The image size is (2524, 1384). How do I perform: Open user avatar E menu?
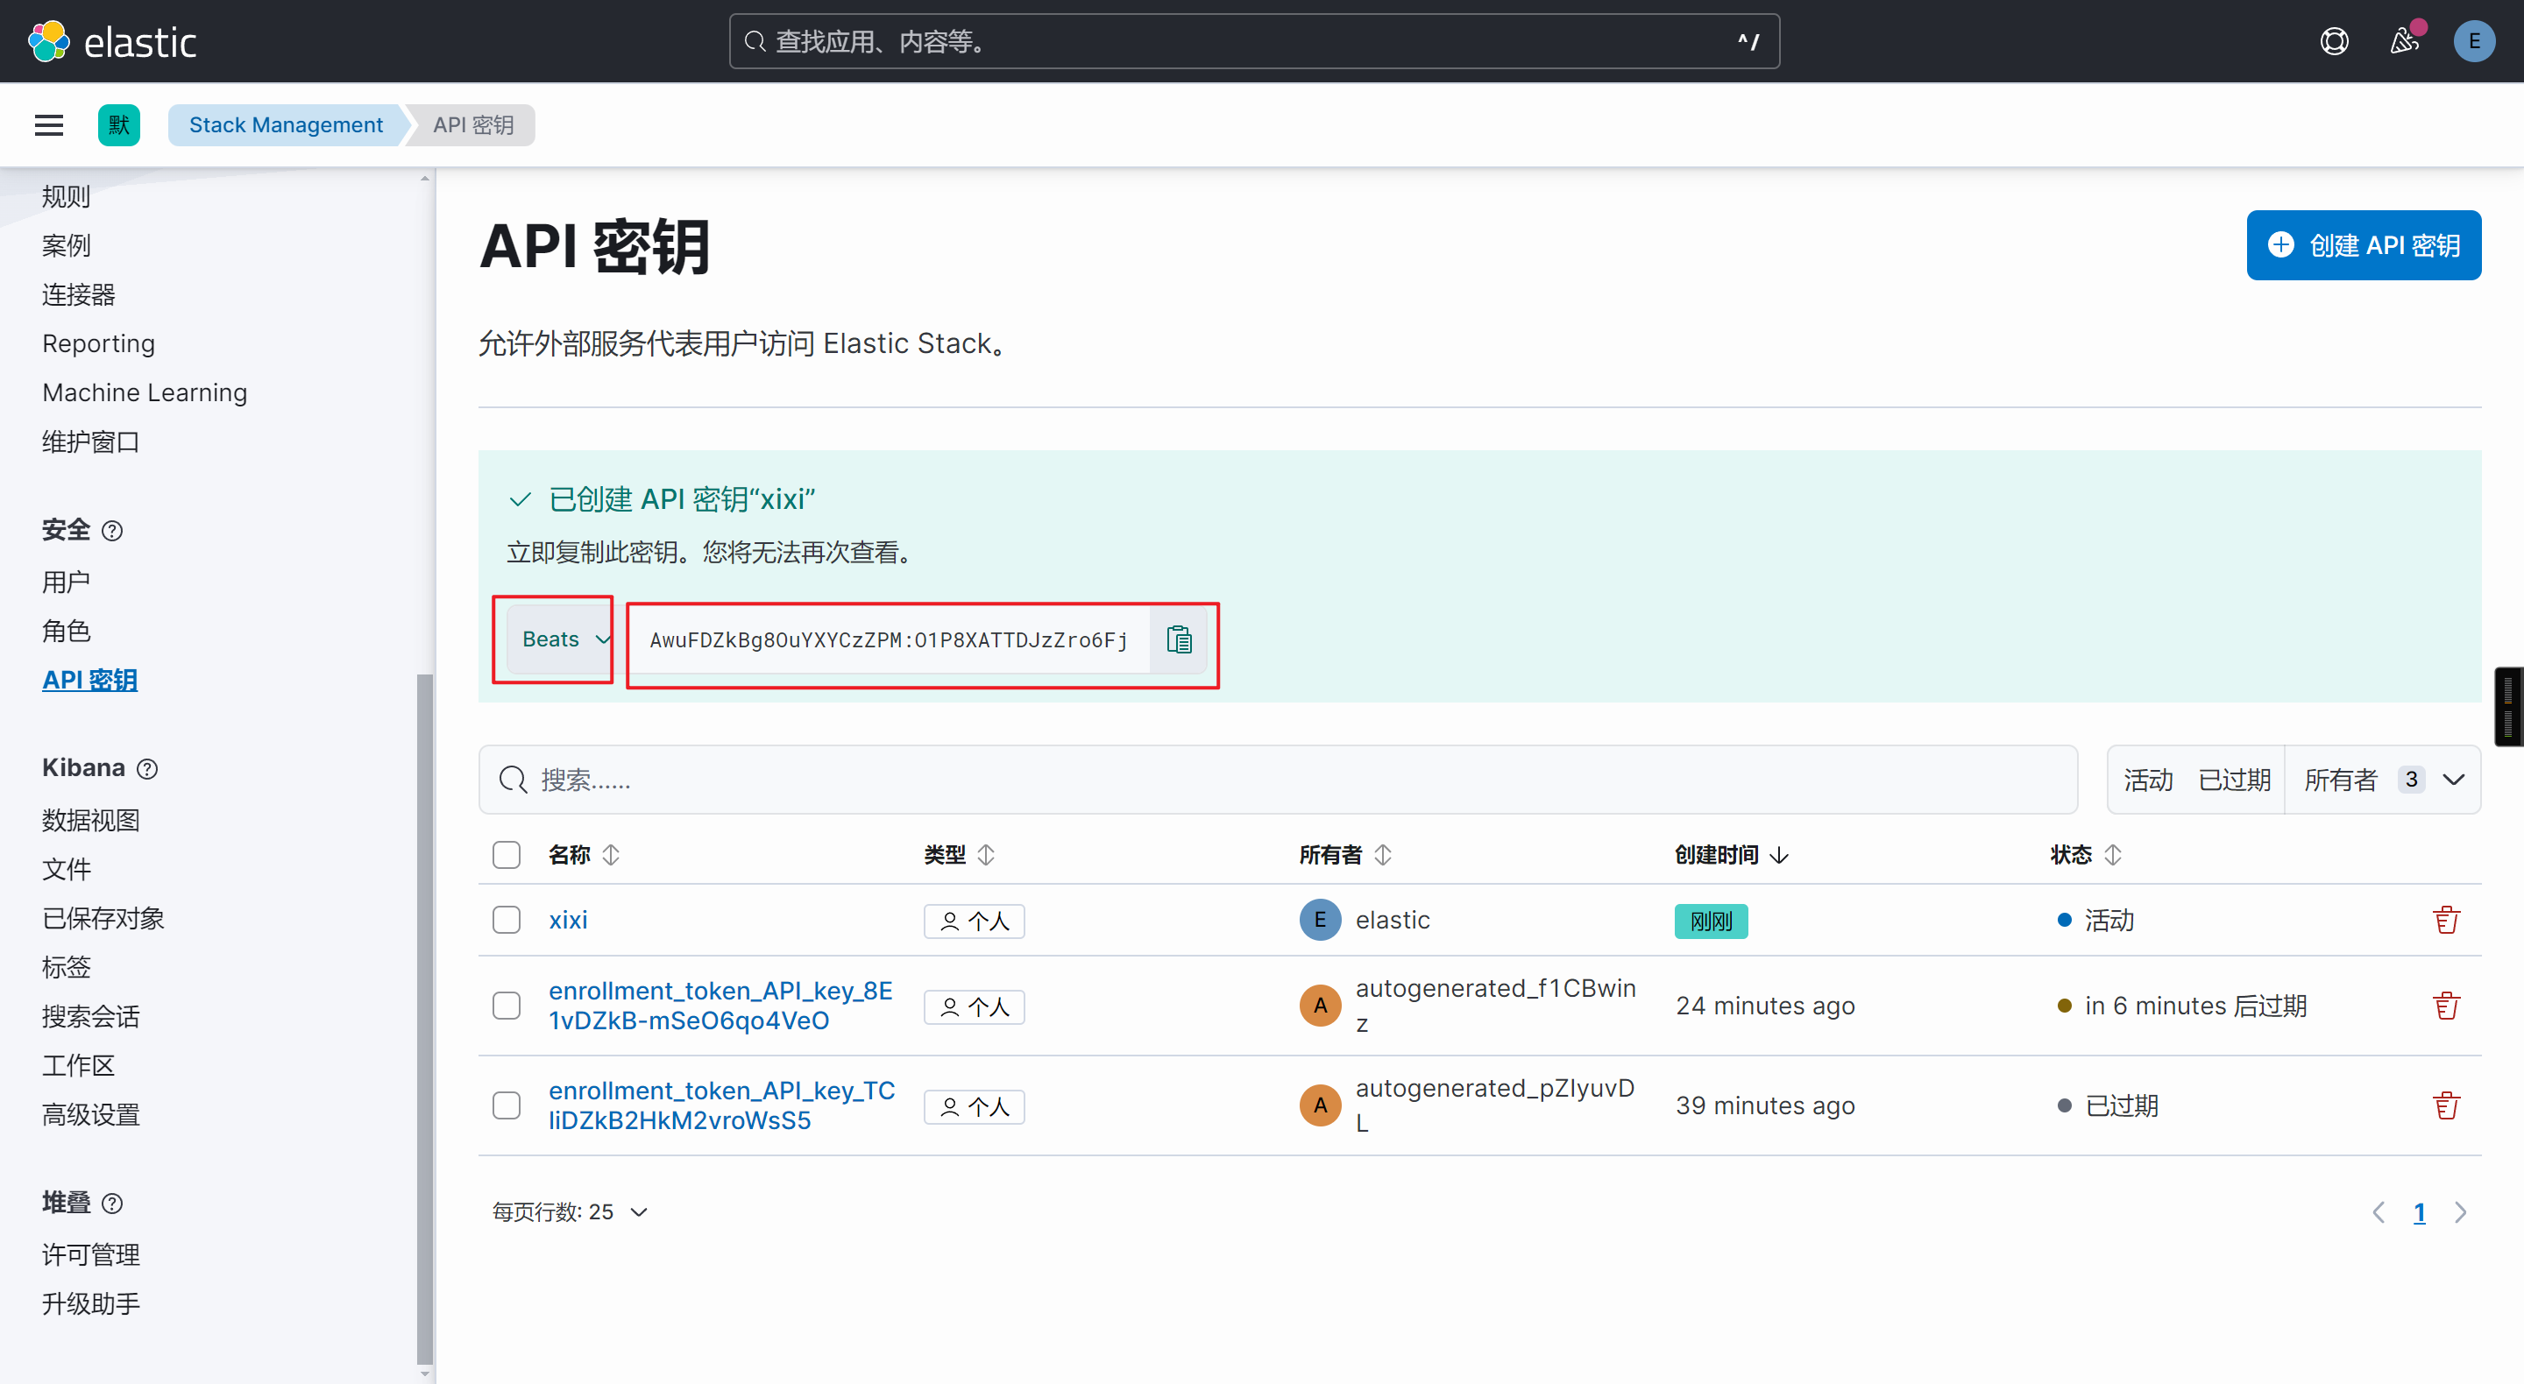click(x=2473, y=41)
